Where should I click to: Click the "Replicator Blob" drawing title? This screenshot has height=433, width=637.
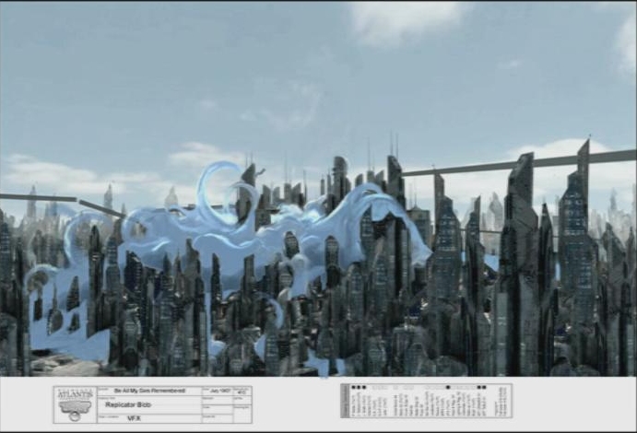[x=128, y=404]
